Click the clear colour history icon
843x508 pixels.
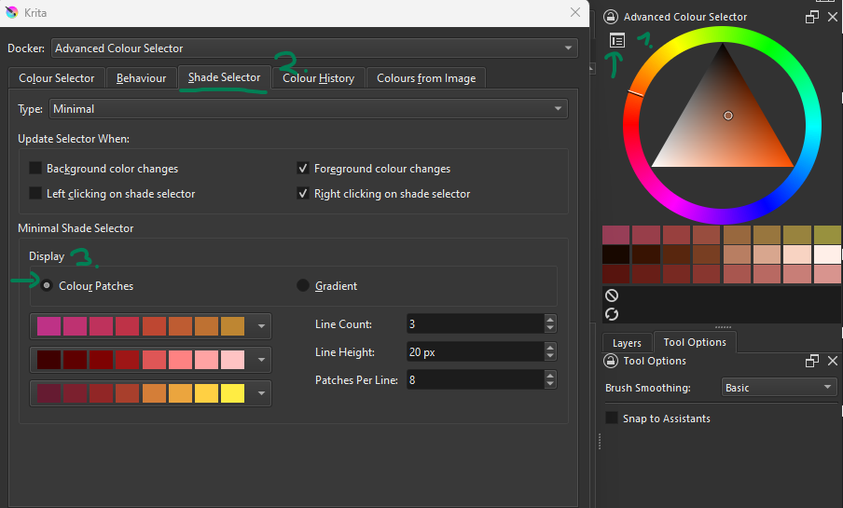point(612,295)
